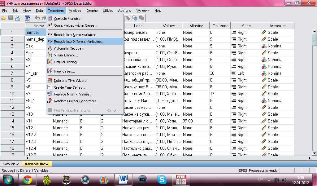This screenshot has height=186, width=317.
Task: Click horizontal scrollbar right arrow
Action: 310,158
